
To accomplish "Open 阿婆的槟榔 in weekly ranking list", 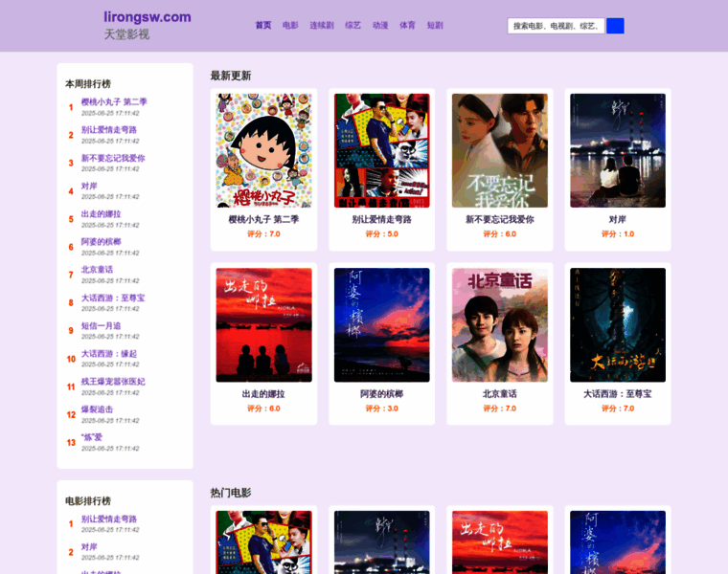I will (x=102, y=242).
